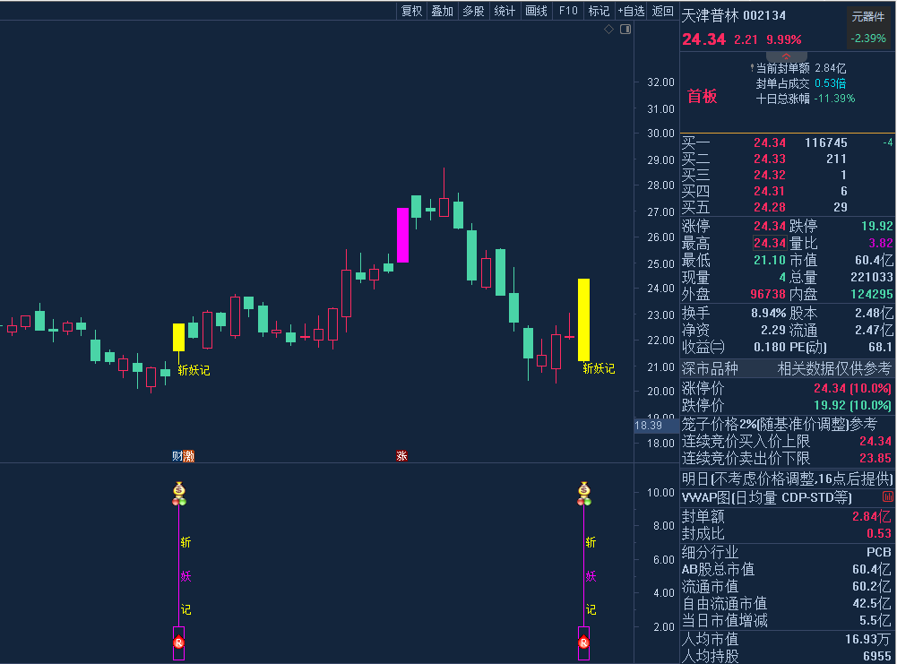Click the 细分行业 PCB value
The image size is (897, 664).
pos(879,552)
